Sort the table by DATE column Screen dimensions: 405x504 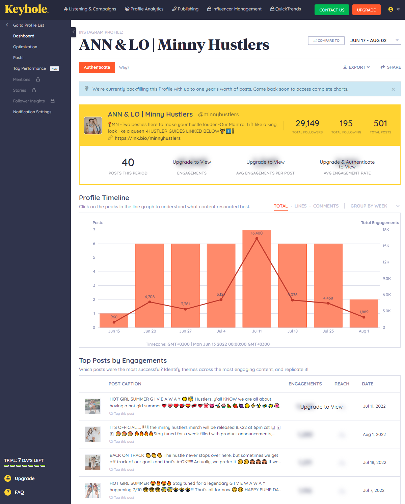point(368,384)
